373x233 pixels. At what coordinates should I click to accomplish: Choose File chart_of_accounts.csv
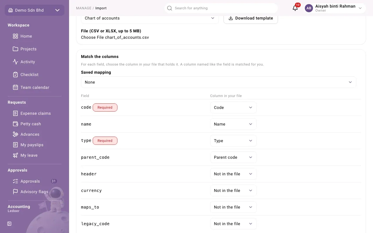[115, 37]
